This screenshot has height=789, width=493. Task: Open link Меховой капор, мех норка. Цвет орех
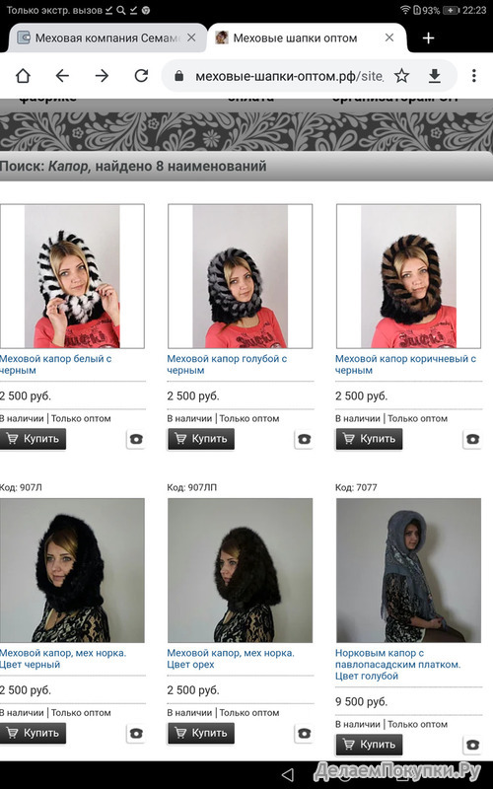point(231,659)
